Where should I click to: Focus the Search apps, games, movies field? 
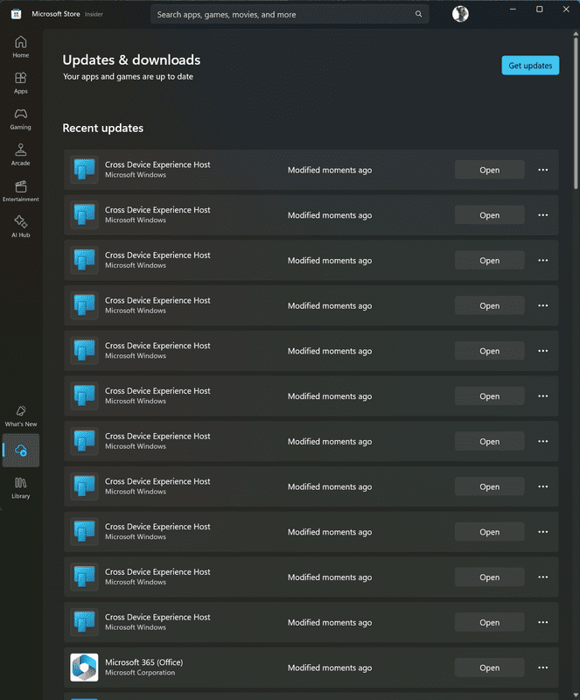pyautogui.click(x=290, y=14)
